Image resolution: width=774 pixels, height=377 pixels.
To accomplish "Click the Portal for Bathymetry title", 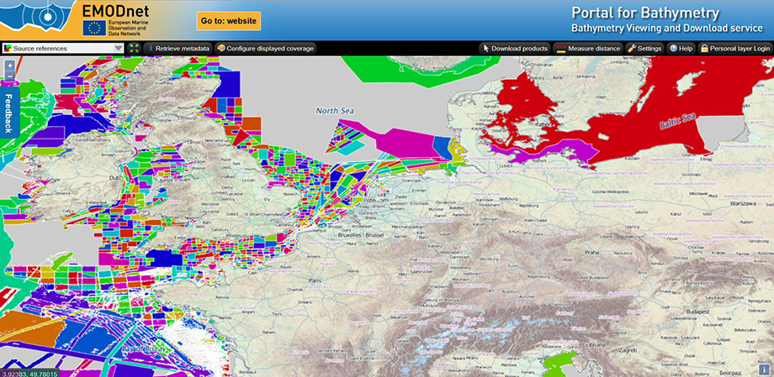I will click(644, 13).
